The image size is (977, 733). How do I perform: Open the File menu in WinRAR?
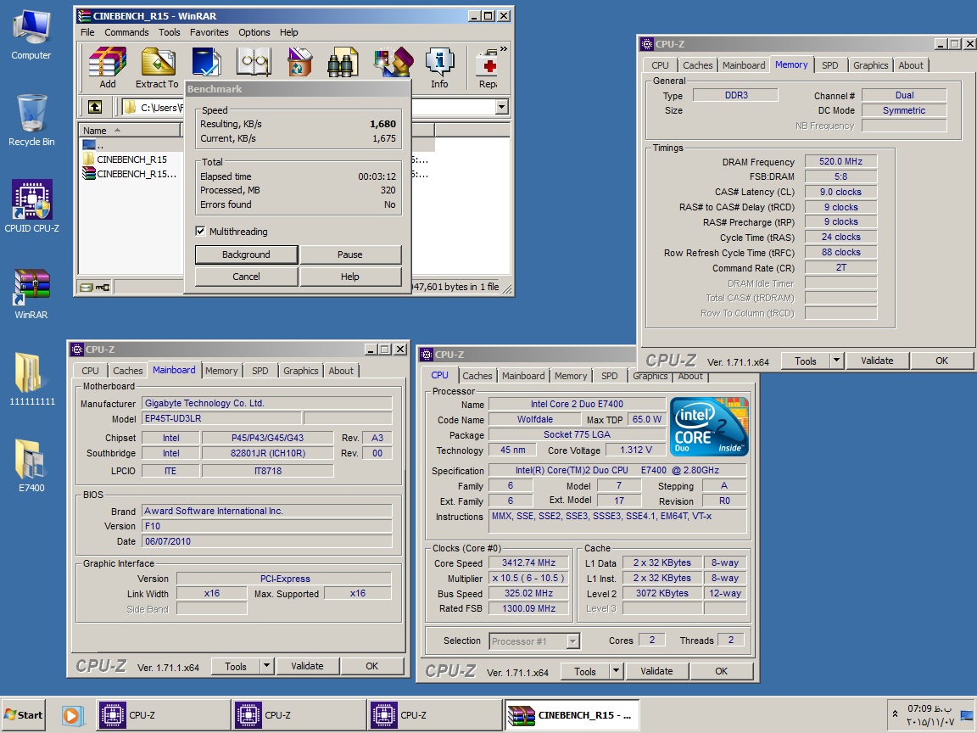(x=87, y=32)
